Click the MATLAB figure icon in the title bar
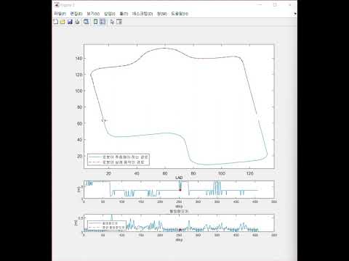This screenshot has width=349, height=261. point(57,4)
